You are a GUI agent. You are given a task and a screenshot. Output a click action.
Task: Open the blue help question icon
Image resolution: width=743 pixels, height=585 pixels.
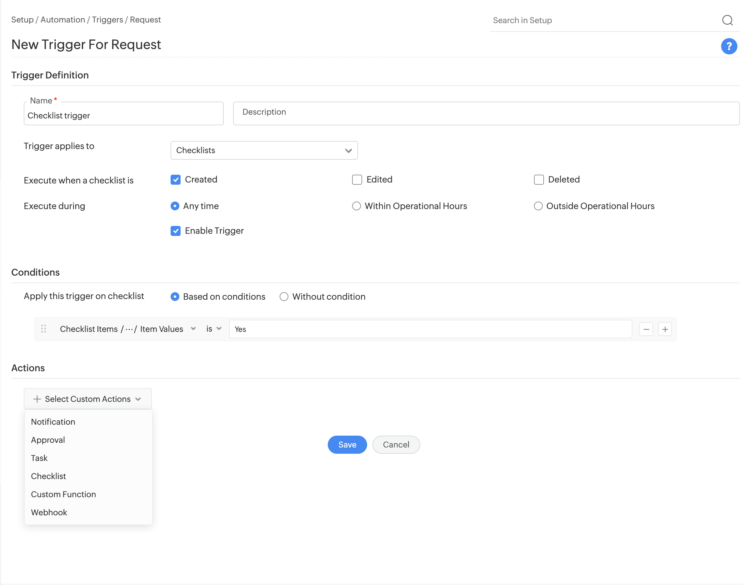click(729, 46)
